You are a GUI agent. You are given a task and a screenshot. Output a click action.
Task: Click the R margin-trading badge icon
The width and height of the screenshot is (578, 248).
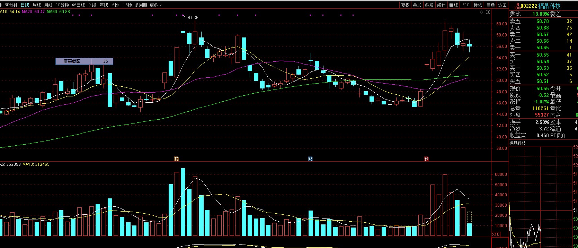coord(517,6)
